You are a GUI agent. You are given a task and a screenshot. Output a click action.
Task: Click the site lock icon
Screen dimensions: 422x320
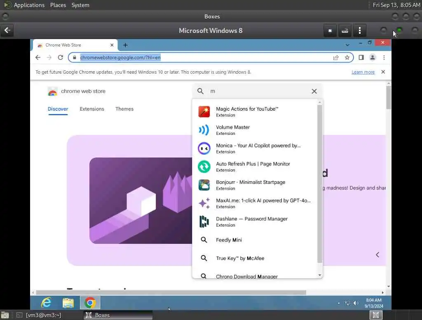[75, 58]
